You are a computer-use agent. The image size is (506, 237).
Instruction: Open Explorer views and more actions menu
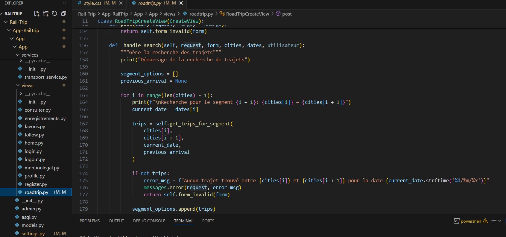pyautogui.click(x=63, y=3)
